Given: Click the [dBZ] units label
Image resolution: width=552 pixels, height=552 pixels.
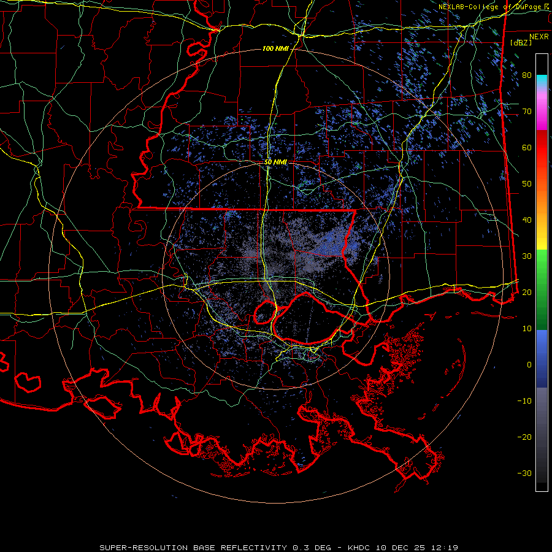Looking at the screenshot, I should tap(521, 42).
